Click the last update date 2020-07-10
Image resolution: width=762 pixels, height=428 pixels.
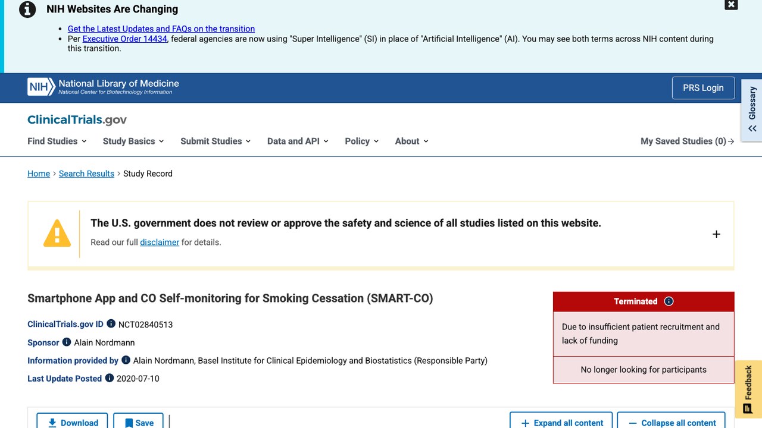point(138,379)
